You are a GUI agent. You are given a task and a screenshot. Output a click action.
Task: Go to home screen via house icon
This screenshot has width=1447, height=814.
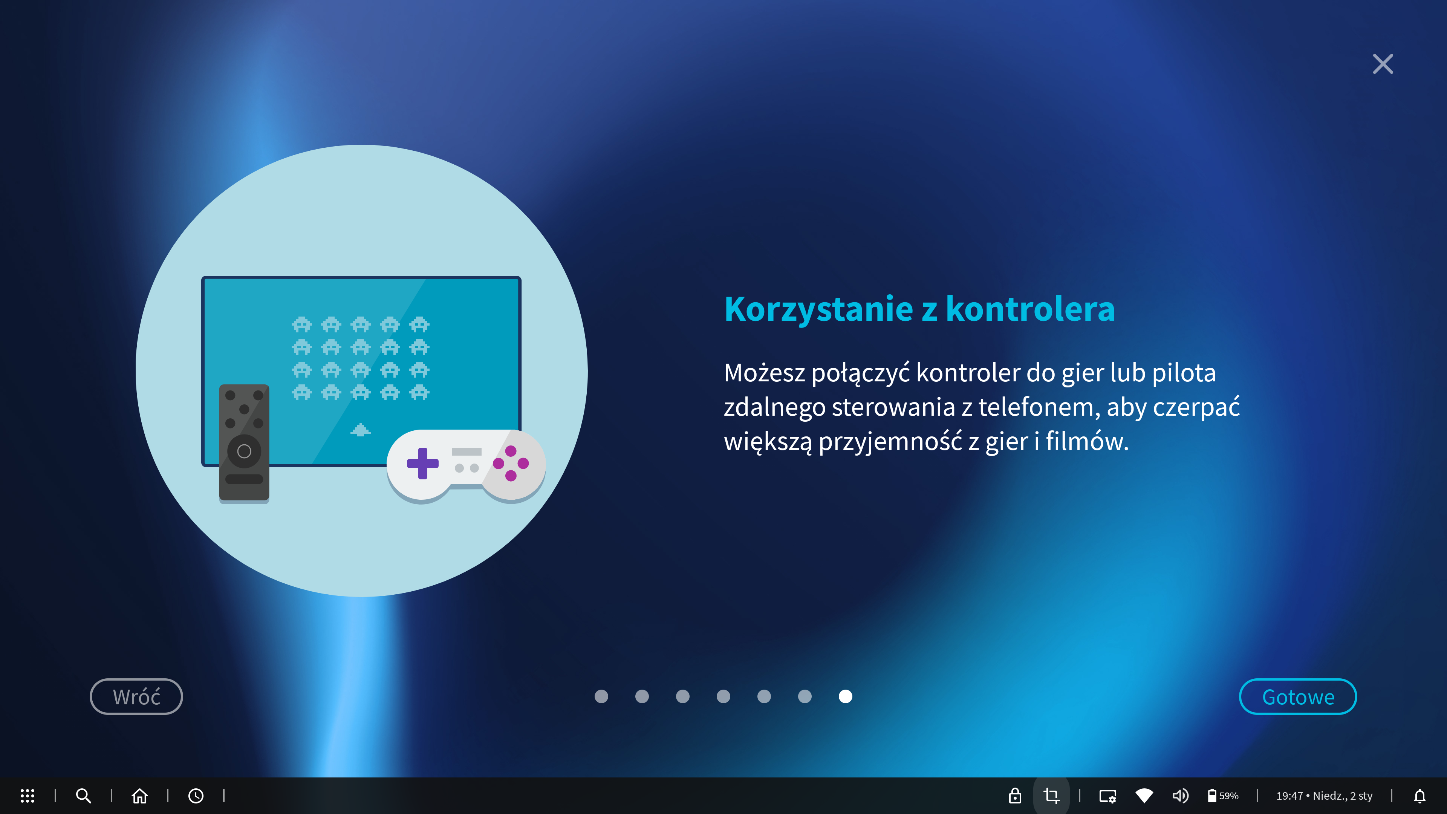pyautogui.click(x=139, y=796)
